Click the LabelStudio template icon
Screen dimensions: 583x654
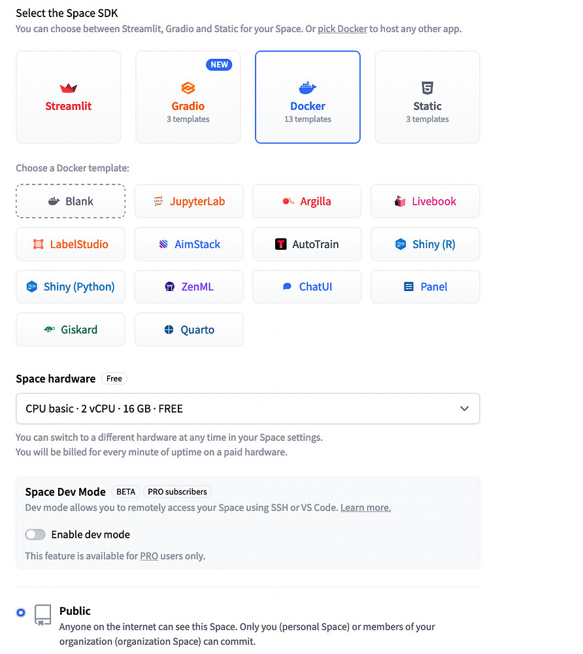coord(39,244)
